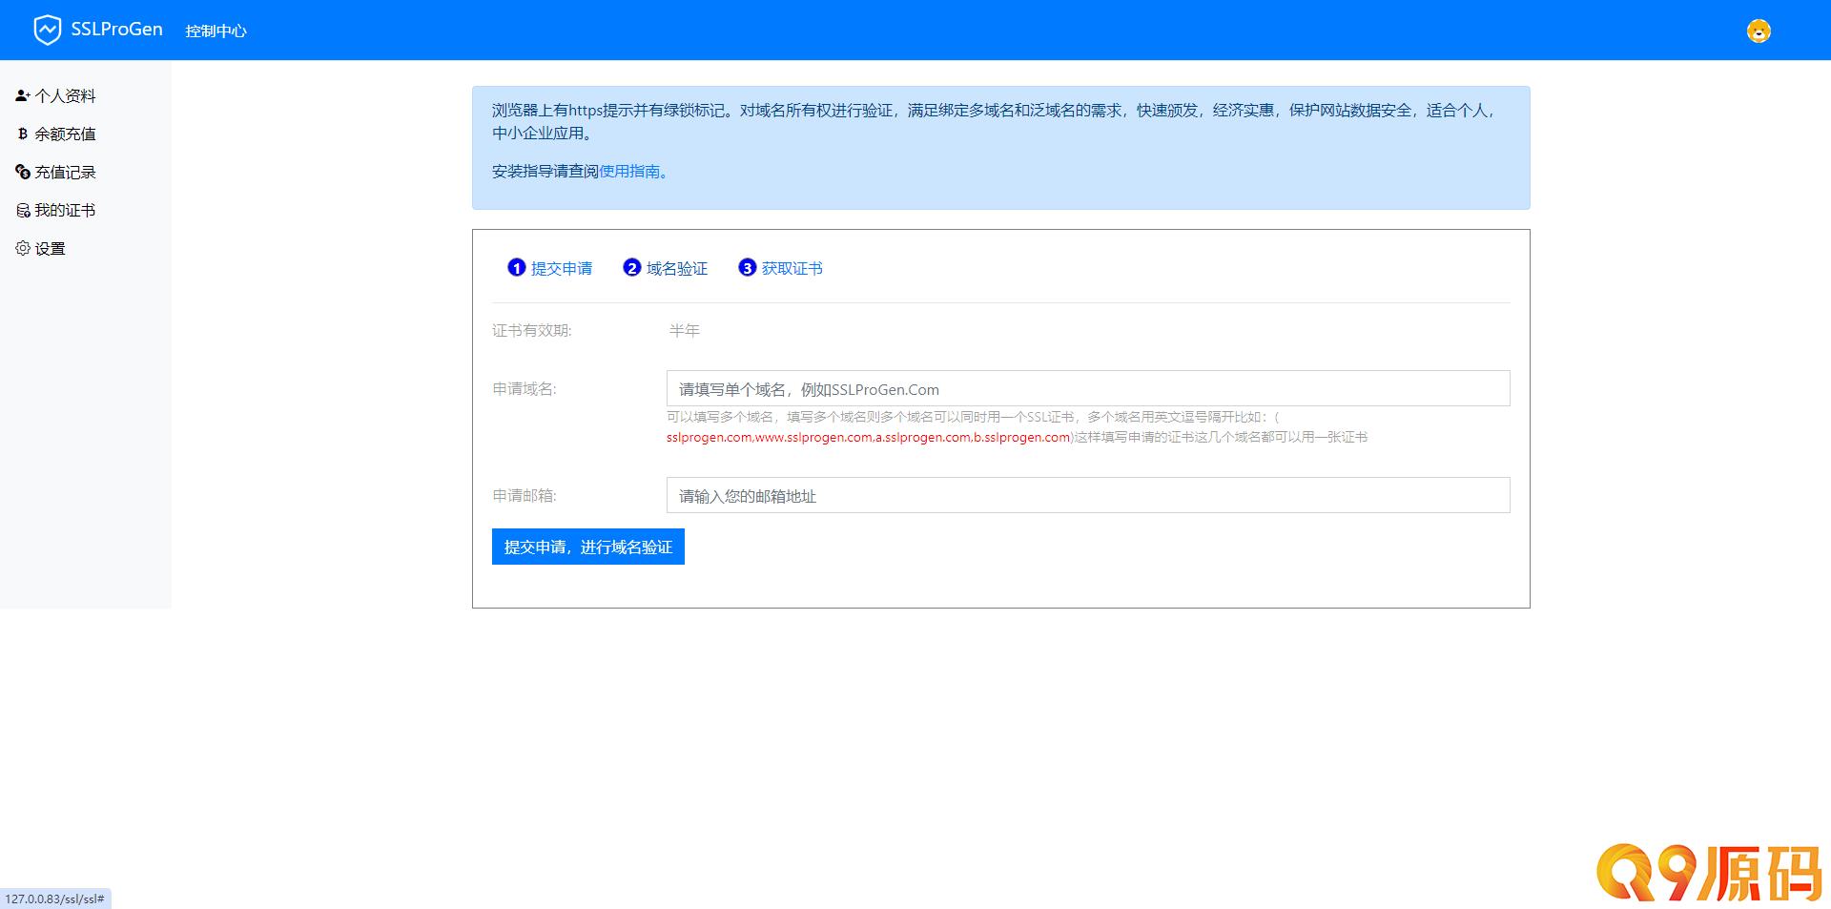Image resolution: width=1831 pixels, height=909 pixels.
Task: Click SSLProGen brand name text
Action: 116,30
